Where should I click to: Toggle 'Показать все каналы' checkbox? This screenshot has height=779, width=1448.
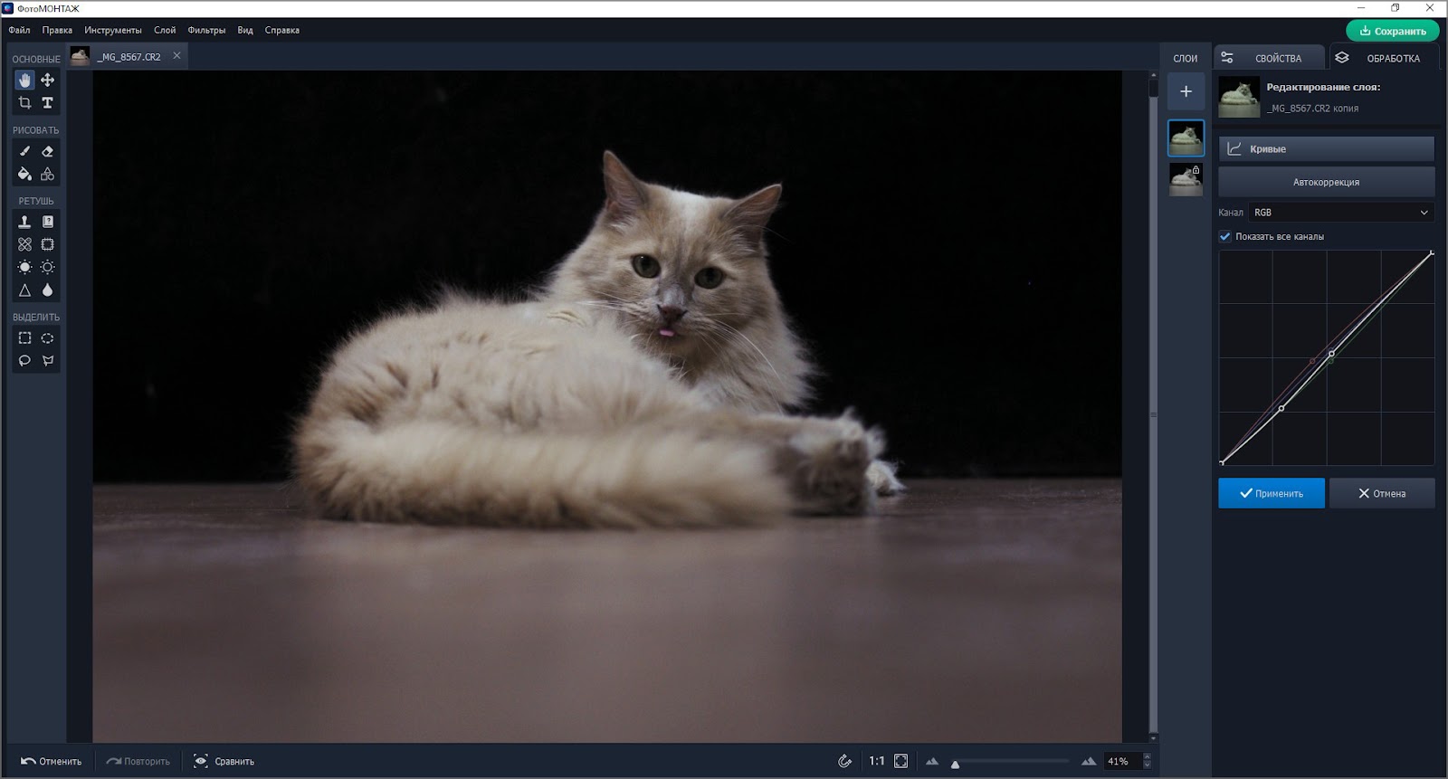1225,236
